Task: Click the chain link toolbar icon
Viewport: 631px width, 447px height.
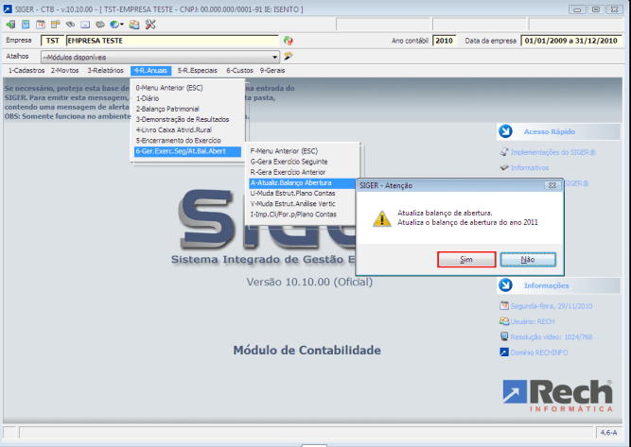Action: tap(99, 25)
